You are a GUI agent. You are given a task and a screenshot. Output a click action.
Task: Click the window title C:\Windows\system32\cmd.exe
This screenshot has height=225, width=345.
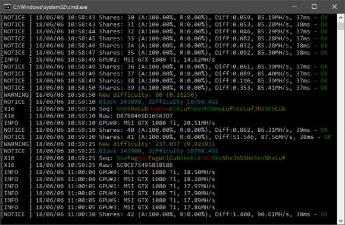pyautogui.click(x=51, y=7)
